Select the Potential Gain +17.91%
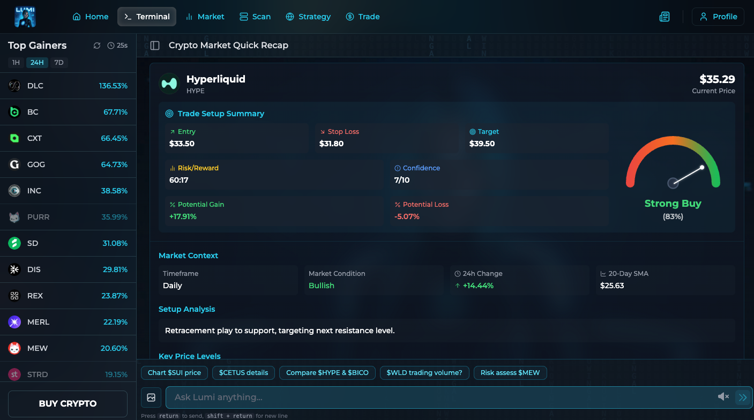The image size is (754, 420). pos(183,216)
